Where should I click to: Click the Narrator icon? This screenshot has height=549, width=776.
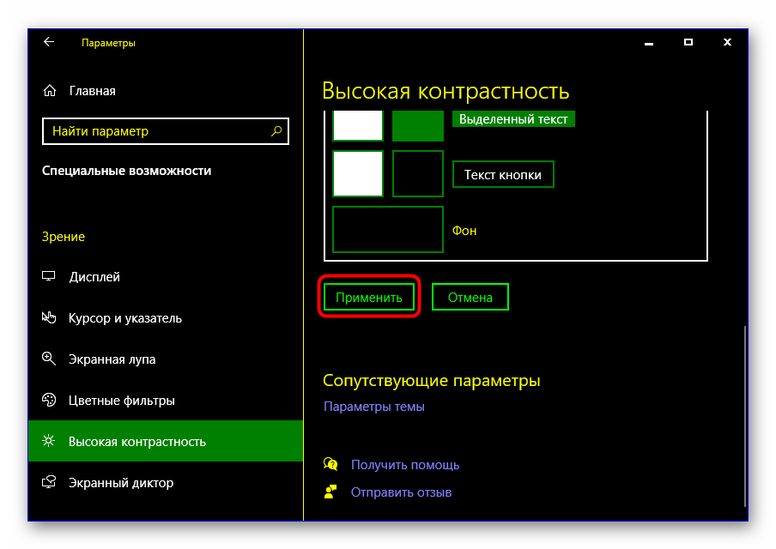point(48,482)
